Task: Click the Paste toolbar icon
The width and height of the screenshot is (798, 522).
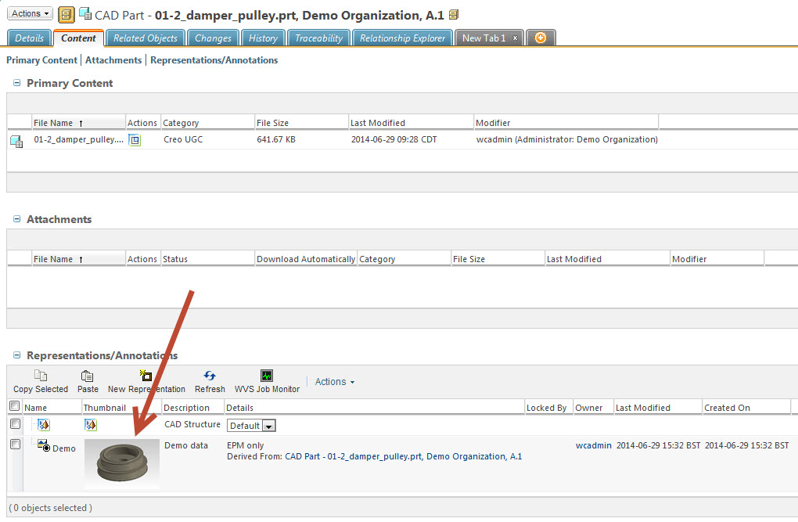Action: click(x=87, y=376)
